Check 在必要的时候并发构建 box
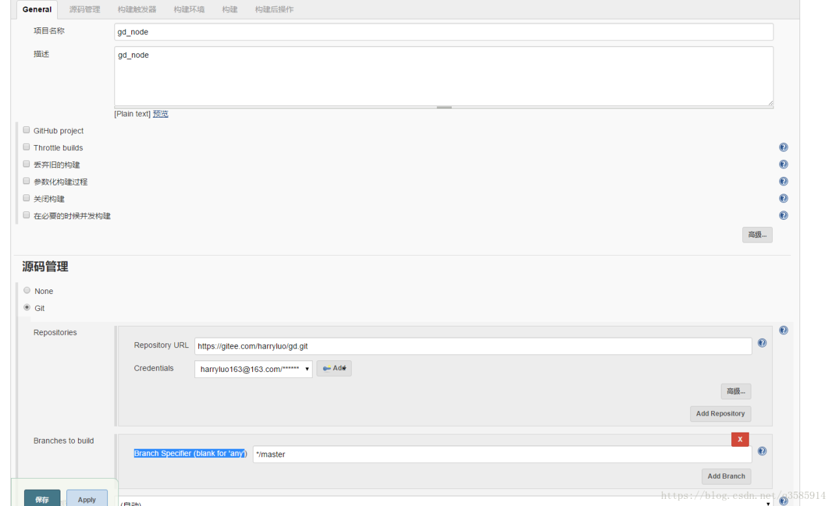This screenshot has width=832, height=506. click(27, 215)
